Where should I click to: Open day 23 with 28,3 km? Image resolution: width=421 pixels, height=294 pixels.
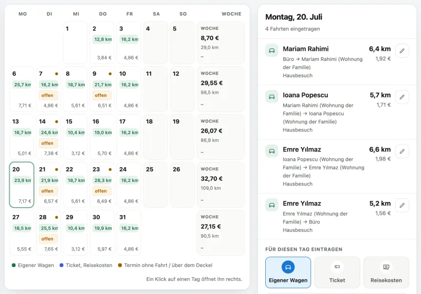click(x=102, y=185)
